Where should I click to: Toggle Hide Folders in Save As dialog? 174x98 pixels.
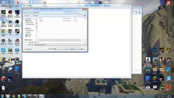pos(28,49)
